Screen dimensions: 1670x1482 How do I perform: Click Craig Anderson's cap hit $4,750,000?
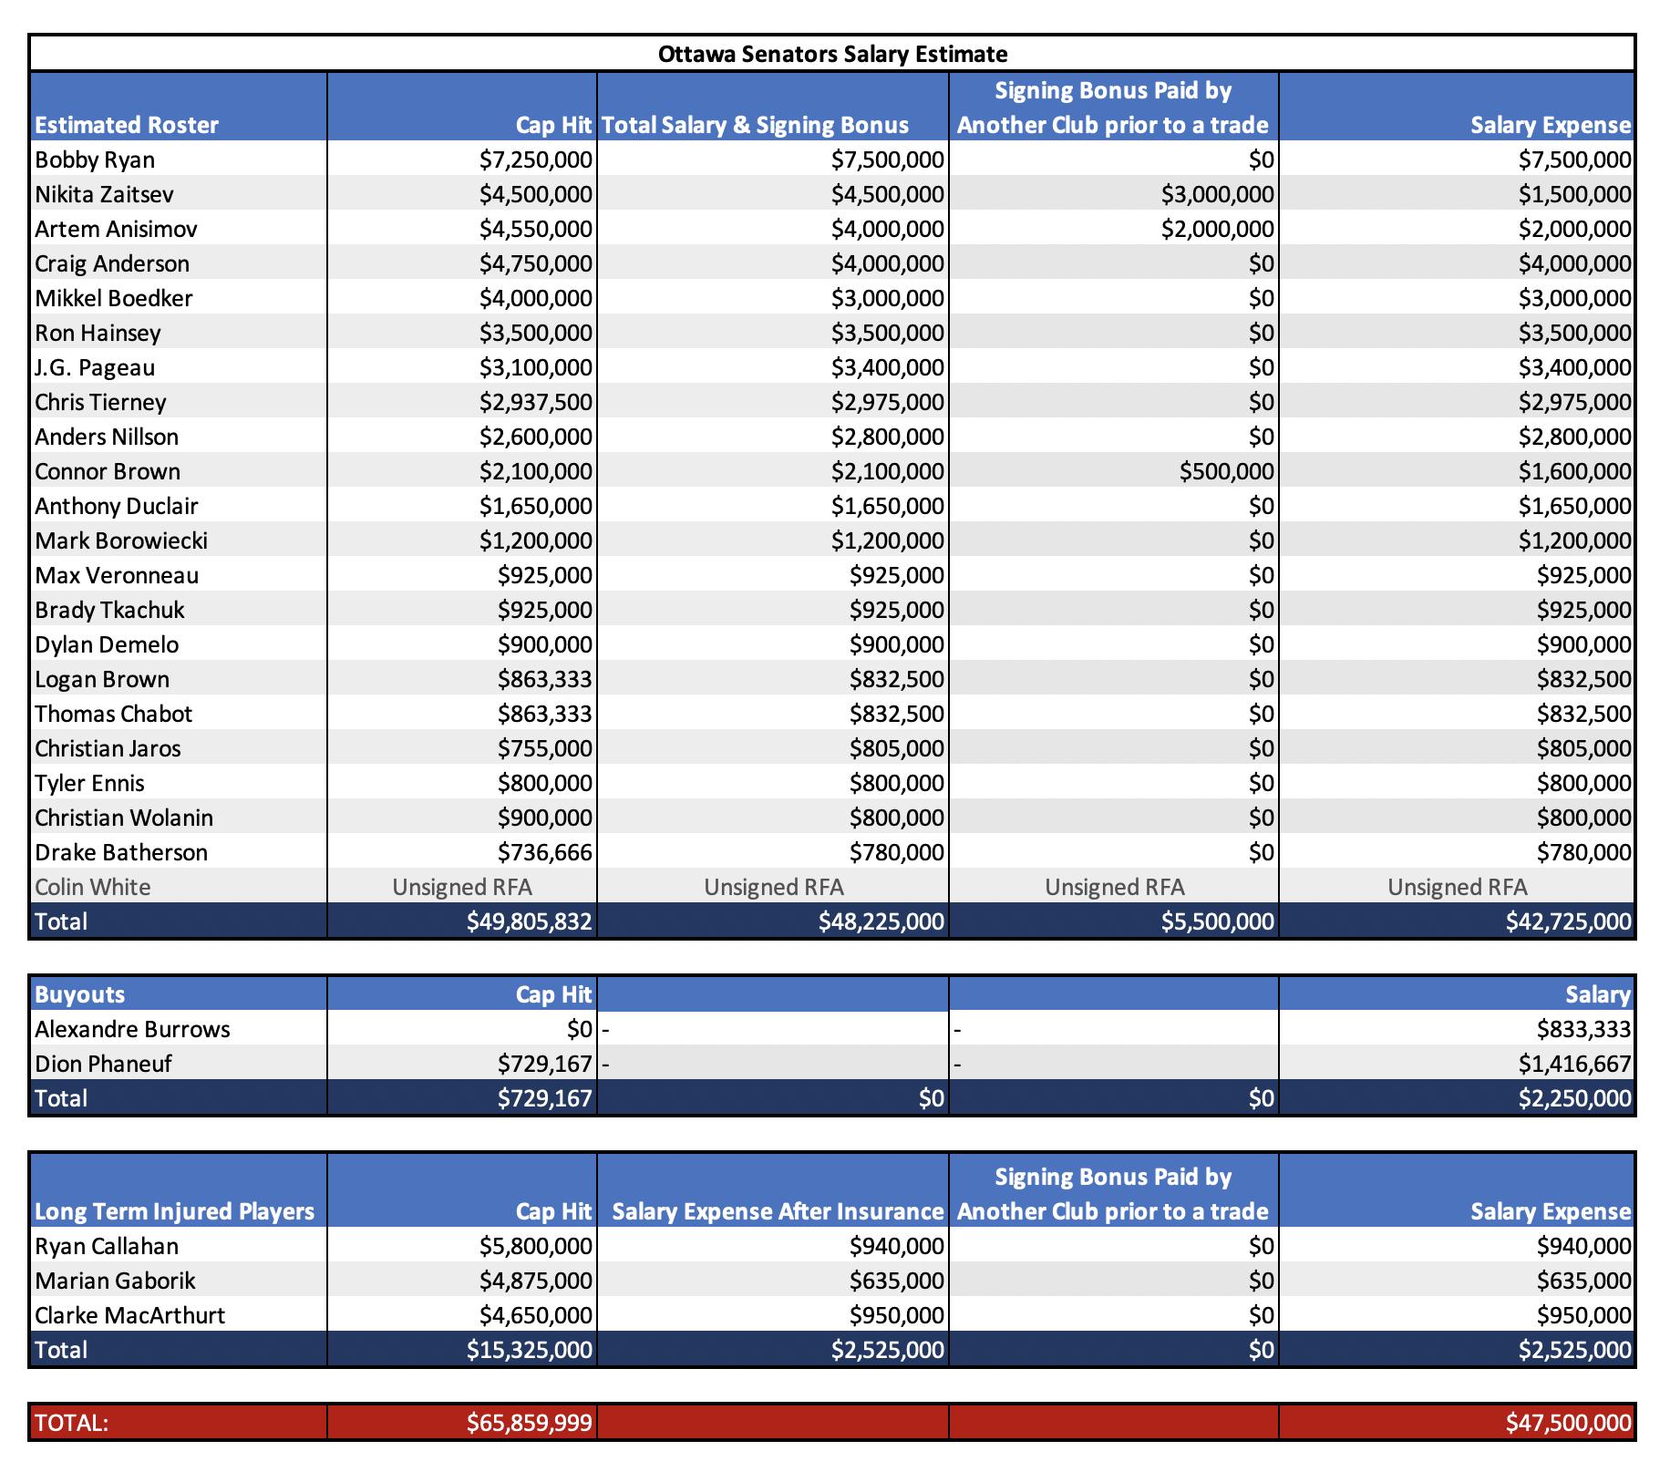click(462, 263)
